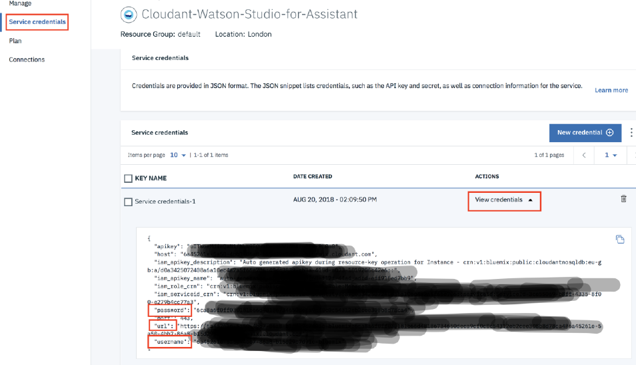Copy the credentials JSON to clipboard
636x365 pixels.
[620, 240]
